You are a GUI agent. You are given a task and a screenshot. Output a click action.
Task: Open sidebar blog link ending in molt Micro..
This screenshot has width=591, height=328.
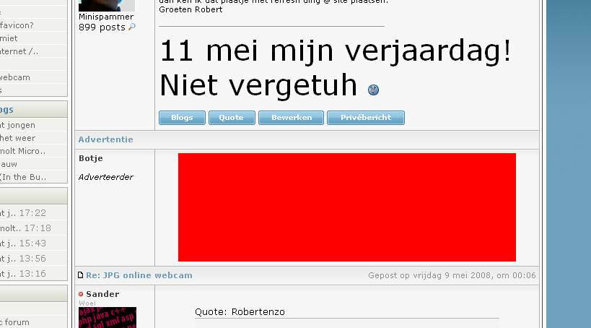(x=22, y=151)
